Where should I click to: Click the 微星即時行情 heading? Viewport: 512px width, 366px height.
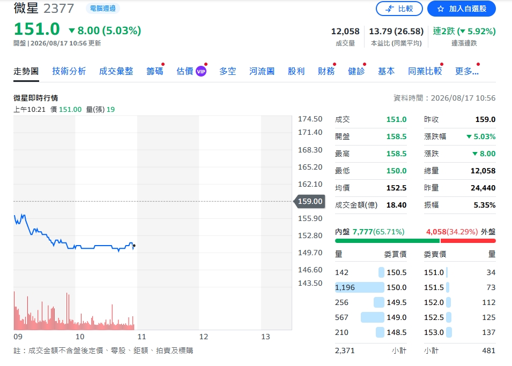(x=36, y=98)
